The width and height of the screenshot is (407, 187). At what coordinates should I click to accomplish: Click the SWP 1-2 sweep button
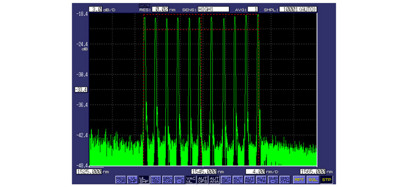click(x=272, y=180)
